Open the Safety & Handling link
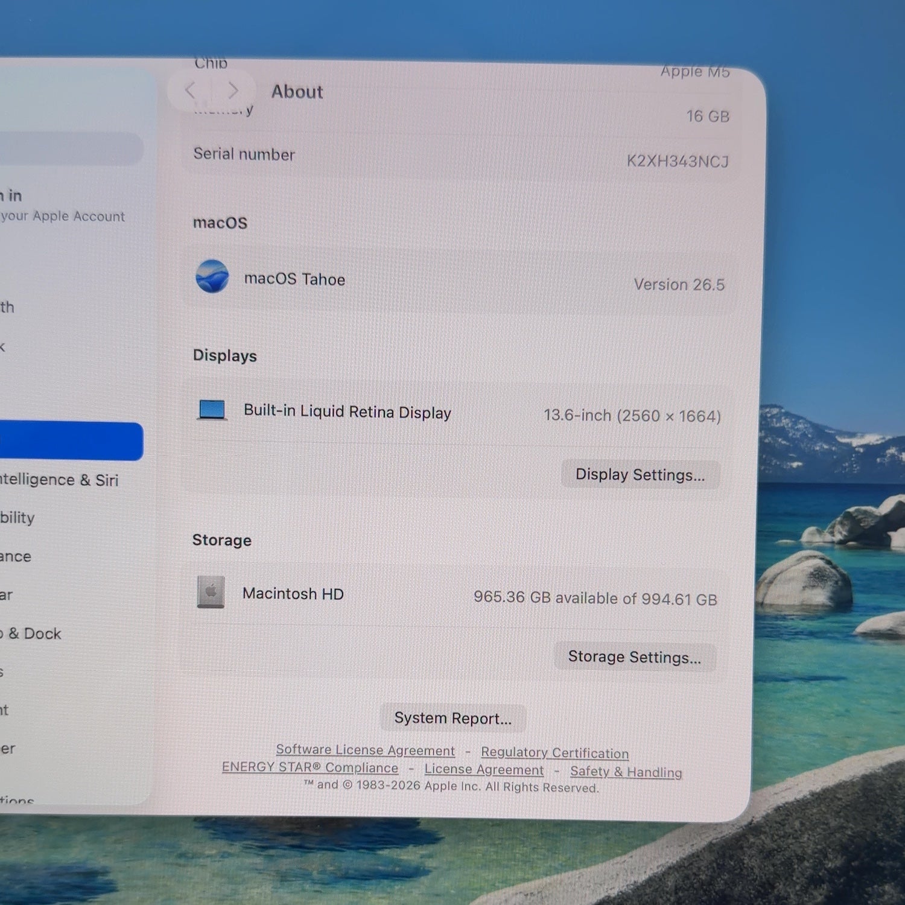Screen dimensions: 905x905 pos(626,772)
